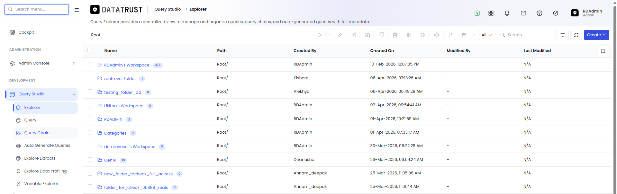The width and height of the screenshot is (617, 194).
Task: Open the calendar options dropdown arrow
Action: click(473, 35)
